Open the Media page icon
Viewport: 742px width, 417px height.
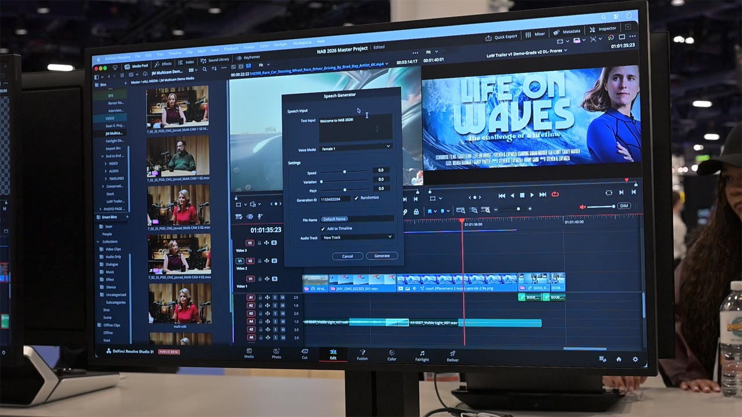tap(249, 351)
